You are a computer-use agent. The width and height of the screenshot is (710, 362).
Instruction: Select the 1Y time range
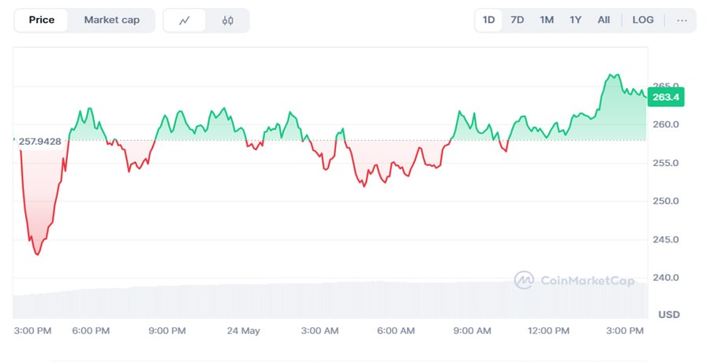[576, 20]
